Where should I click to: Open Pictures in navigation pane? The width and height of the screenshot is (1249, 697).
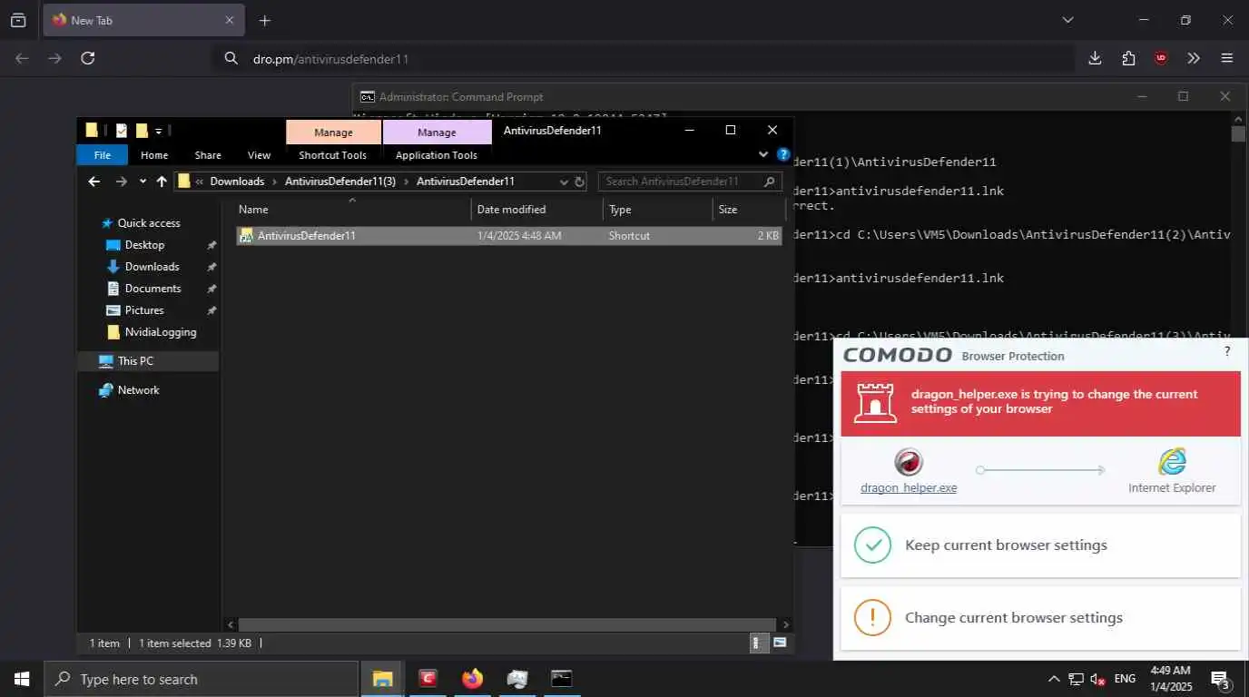pos(144,310)
